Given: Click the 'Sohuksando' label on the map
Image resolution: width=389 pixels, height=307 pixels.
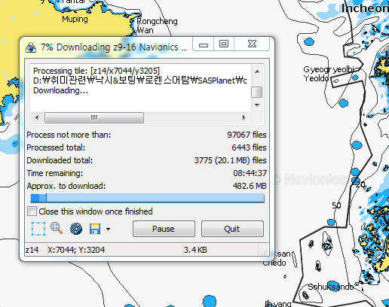Looking at the screenshot, I should tap(331, 287).
